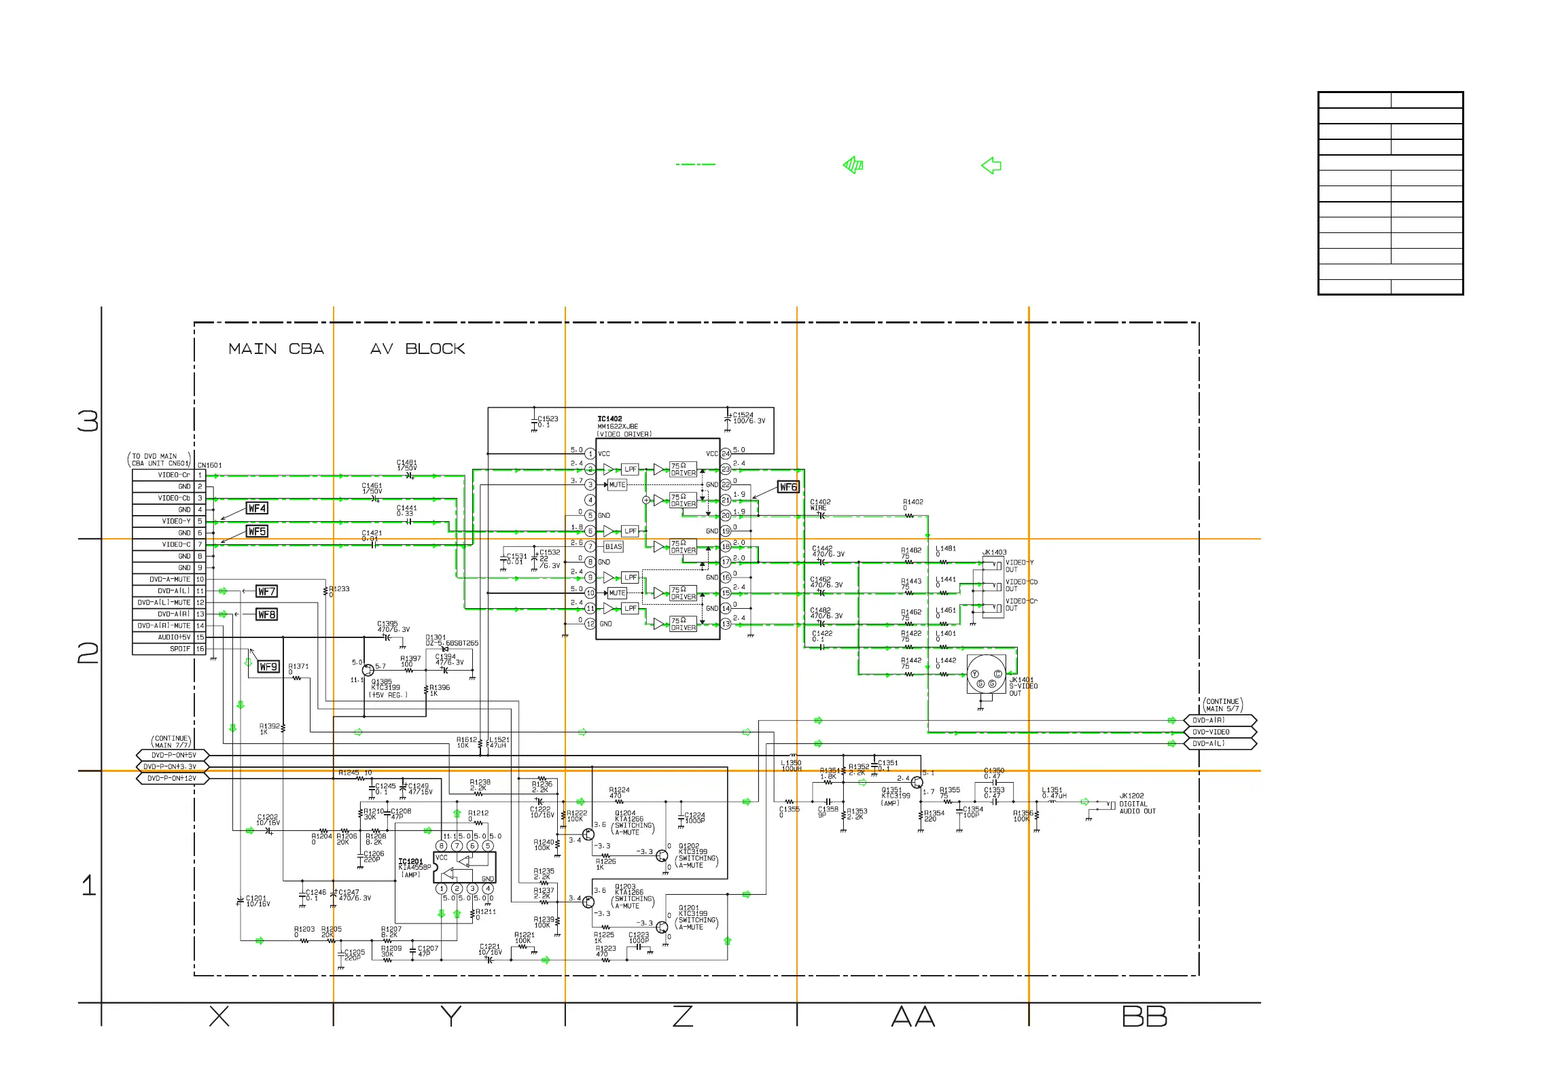
Task: Click the WF9 waveform marker box
Action: click(268, 667)
